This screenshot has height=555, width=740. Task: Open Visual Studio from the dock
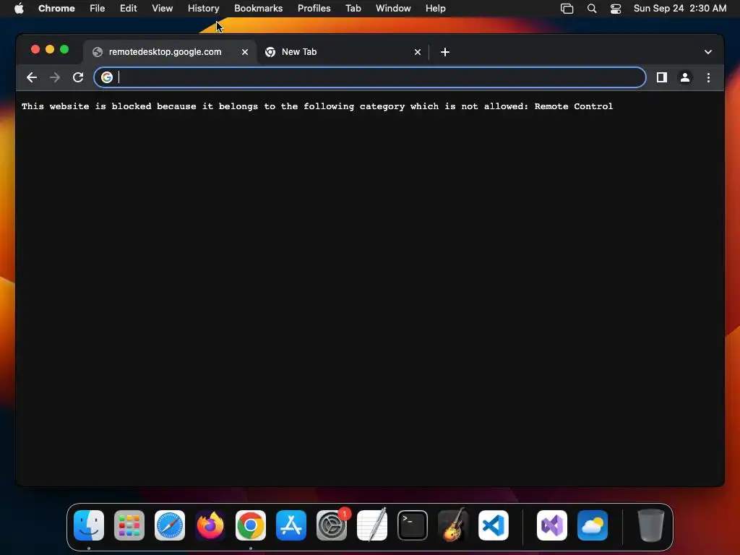[x=552, y=525]
